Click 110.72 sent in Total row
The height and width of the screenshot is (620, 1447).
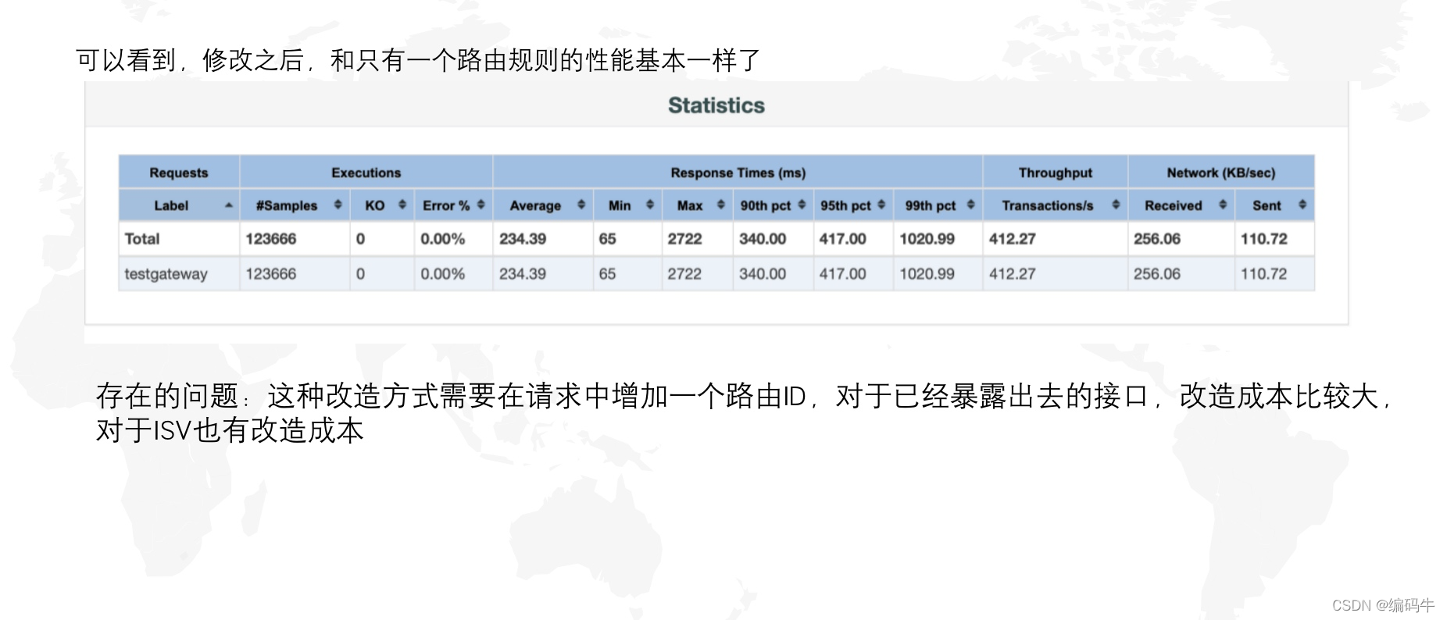tap(1264, 239)
